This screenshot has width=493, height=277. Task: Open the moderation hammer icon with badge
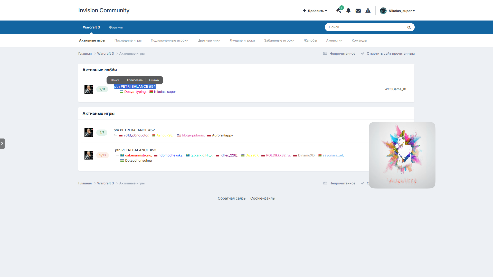339,11
